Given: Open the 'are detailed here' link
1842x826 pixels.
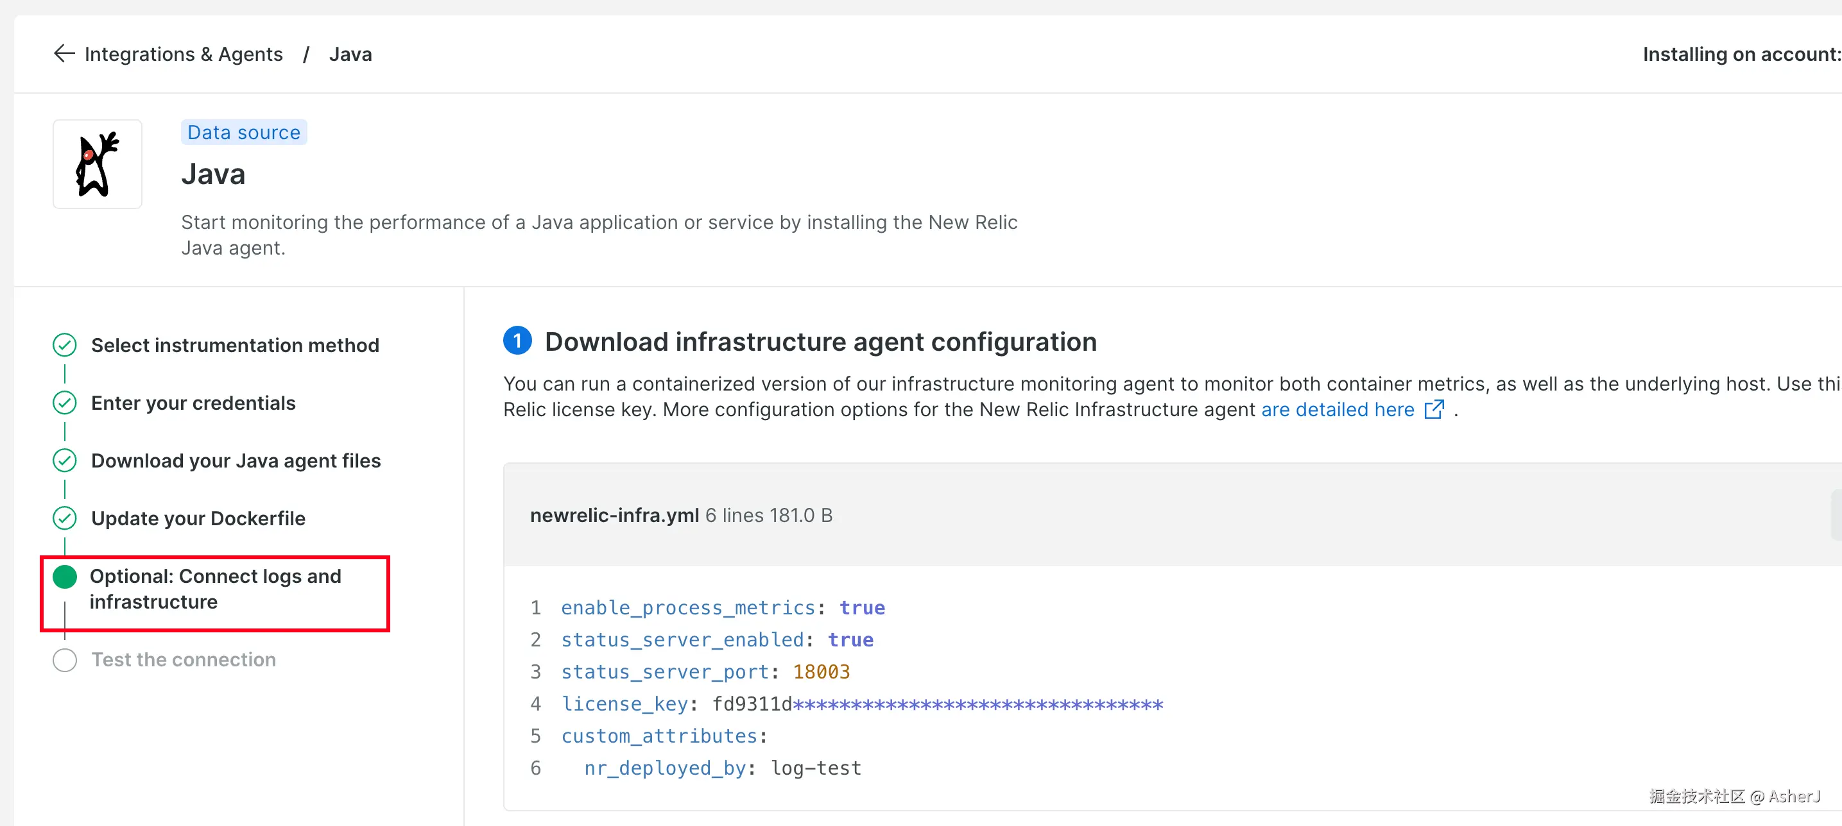Looking at the screenshot, I should pos(1337,409).
